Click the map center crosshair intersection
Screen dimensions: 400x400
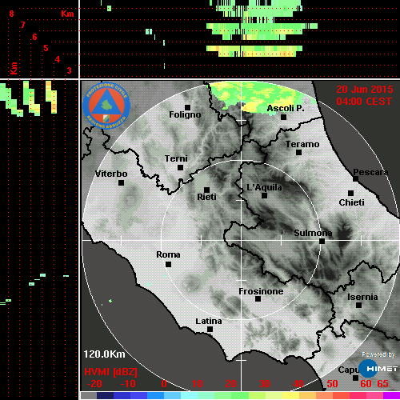[242, 240]
